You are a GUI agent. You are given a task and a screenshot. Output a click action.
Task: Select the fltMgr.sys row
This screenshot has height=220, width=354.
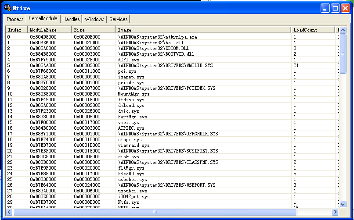coord(172,168)
